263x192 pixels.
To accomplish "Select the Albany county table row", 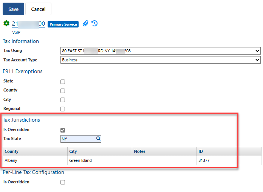I will pyautogui.click(x=35, y=160).
